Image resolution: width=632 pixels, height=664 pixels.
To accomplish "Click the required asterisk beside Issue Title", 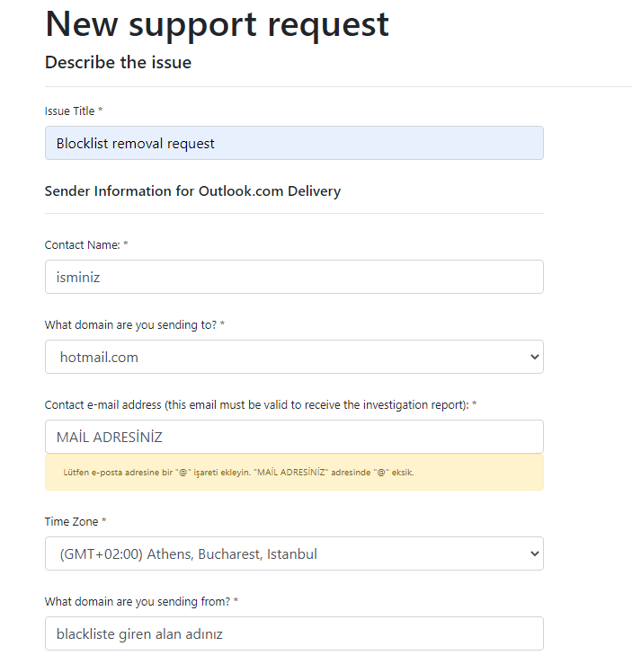I will click(101, 110).
